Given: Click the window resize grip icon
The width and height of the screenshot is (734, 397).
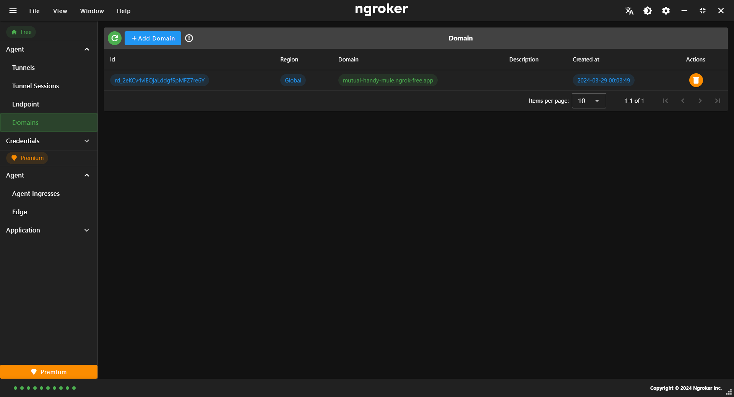Looking at the screenshot, I should [x=729, y=392].
